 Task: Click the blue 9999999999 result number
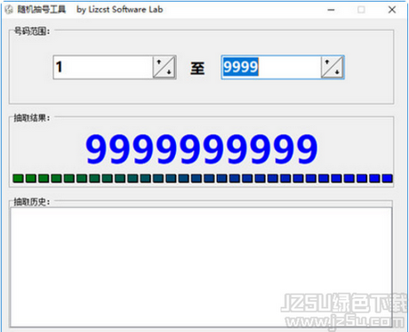pyautogui.click(x=202, y=149)
